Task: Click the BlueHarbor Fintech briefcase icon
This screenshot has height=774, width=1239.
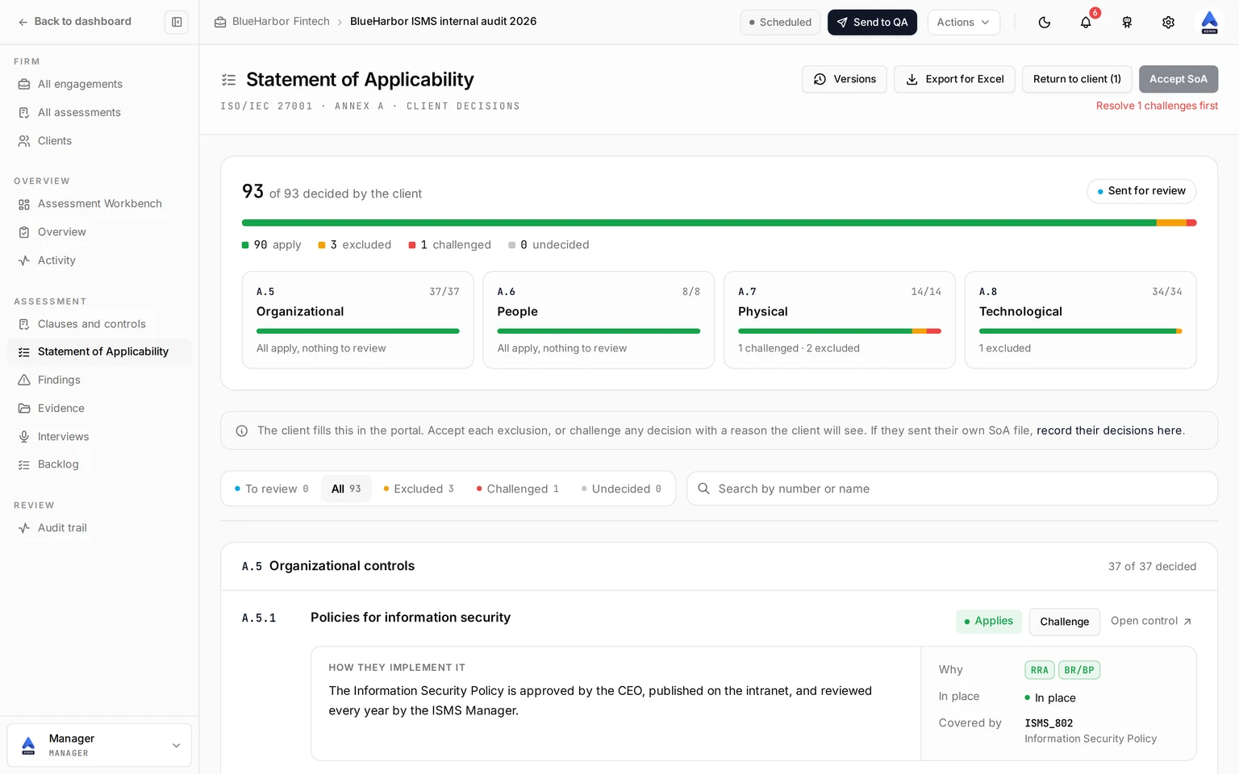Action: (220, 22)
